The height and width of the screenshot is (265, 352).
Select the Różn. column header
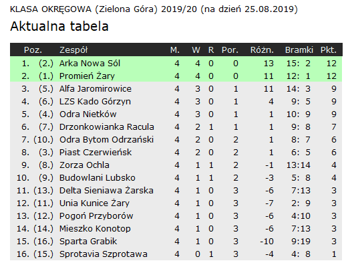point(262,50)
